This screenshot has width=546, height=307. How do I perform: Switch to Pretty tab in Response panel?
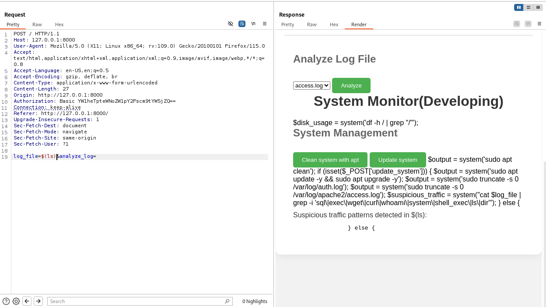point(288,24)
